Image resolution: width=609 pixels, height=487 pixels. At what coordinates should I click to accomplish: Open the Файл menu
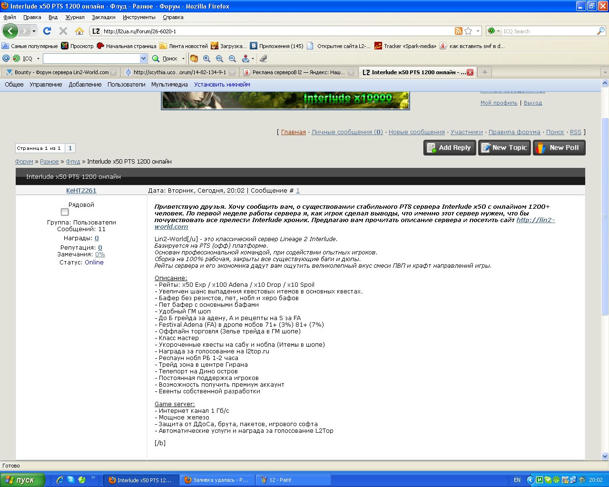pos(10,17)
